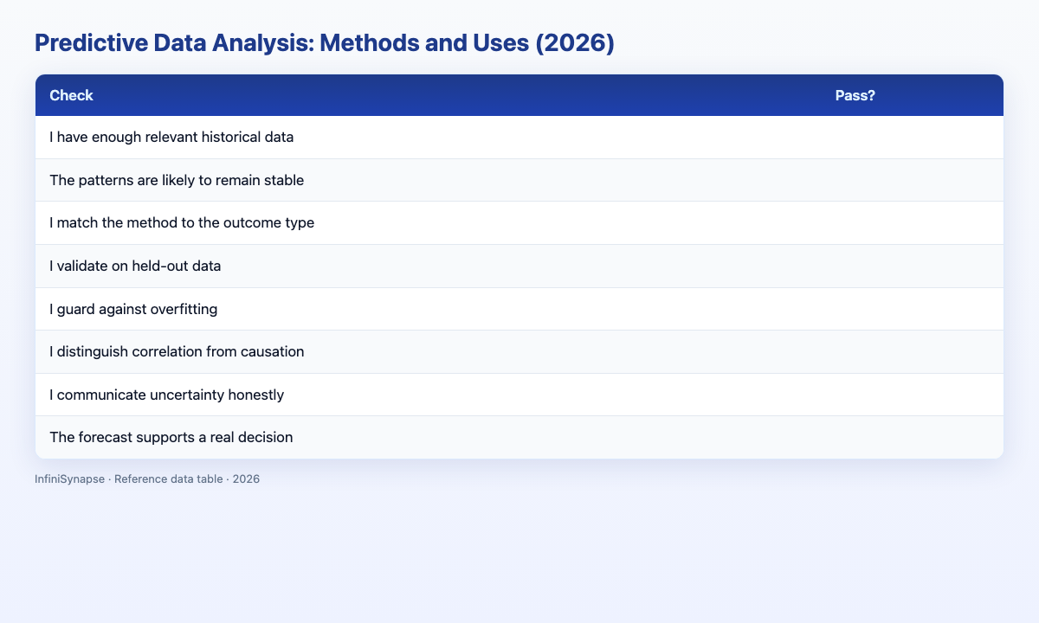1039x623 pixels.
Task: Select row 'I distinguish correlation from causation'
Action: [x=519, y=351]
